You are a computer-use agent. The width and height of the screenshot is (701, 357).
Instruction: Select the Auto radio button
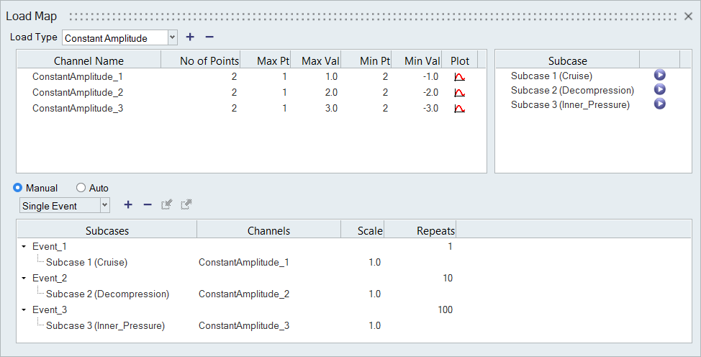click(81, 188)
